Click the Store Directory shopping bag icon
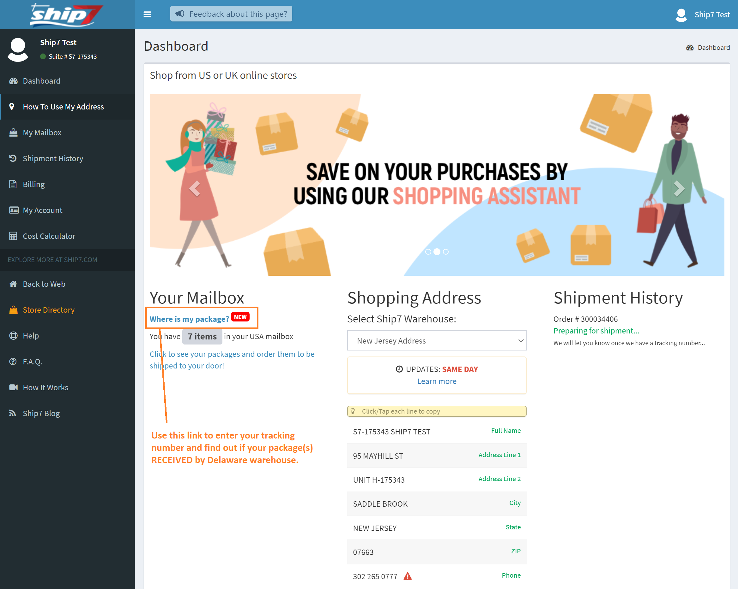738x589 pixels. tap(13, 310)
